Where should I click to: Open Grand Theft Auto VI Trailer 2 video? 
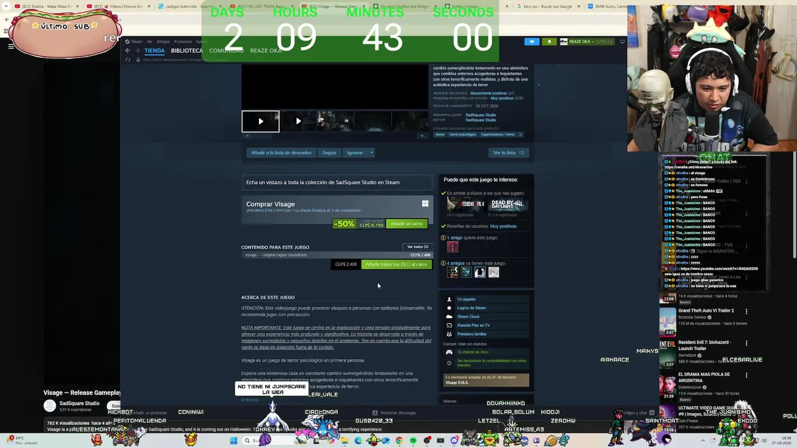pos(706,310)
